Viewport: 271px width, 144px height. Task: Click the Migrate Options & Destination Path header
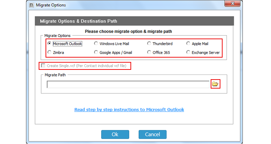[79, 21]
